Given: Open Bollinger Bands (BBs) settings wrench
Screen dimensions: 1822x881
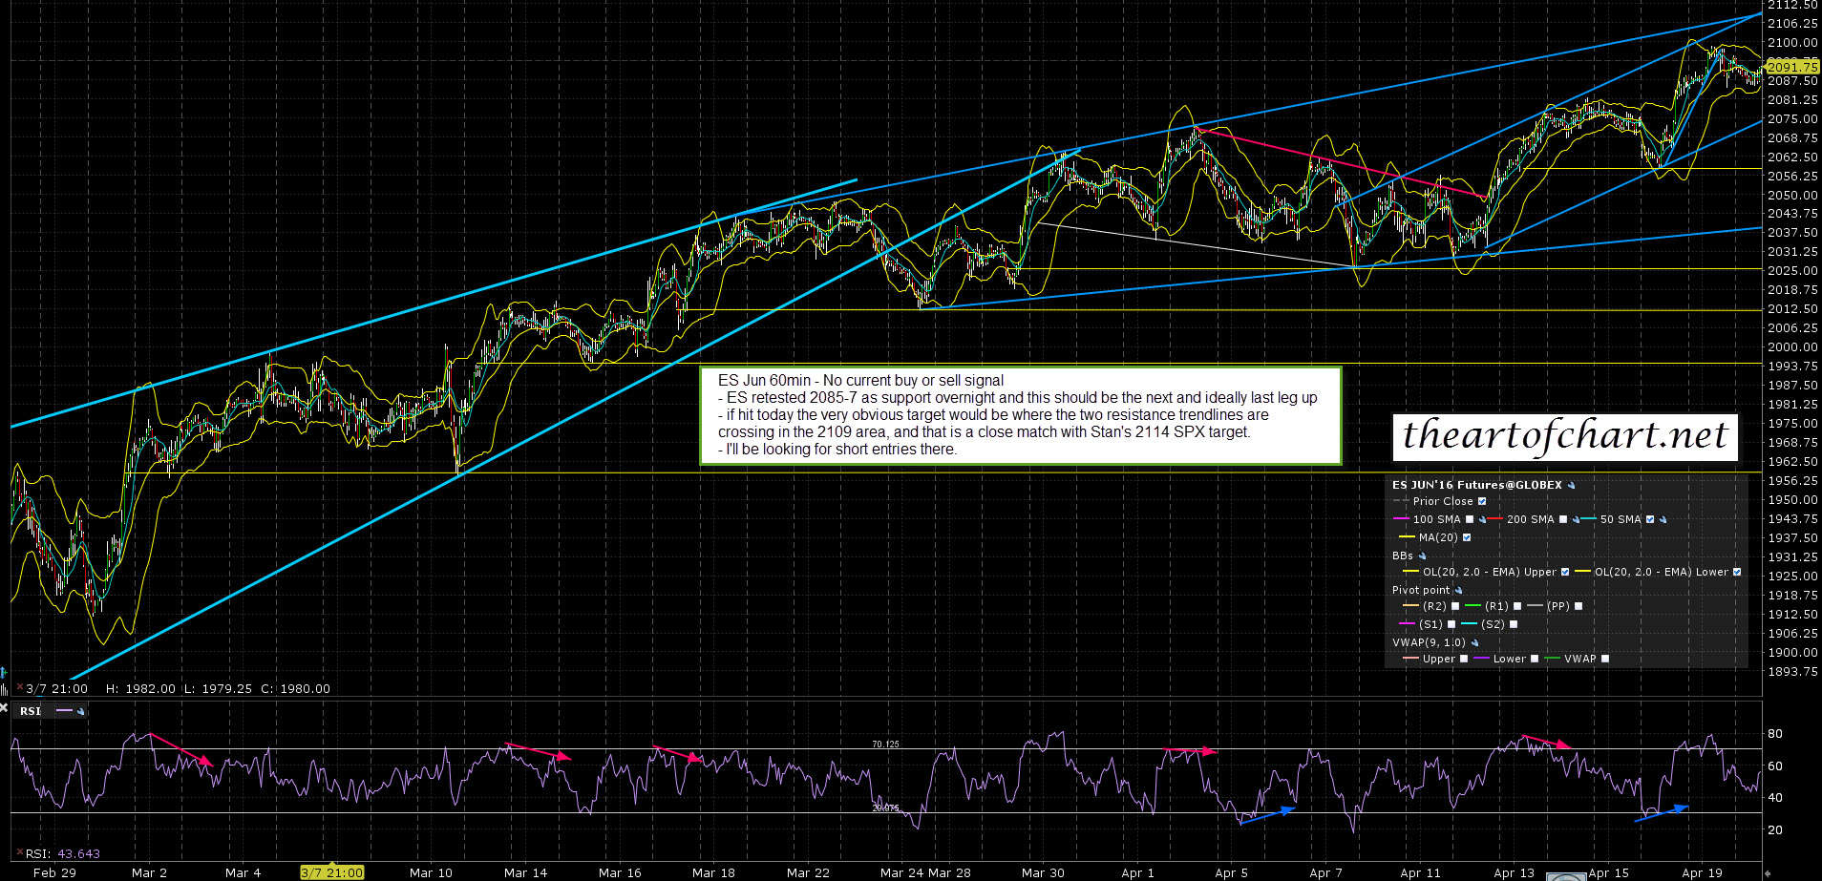Looking at the screenshot, I should [x=1423, y=556].
